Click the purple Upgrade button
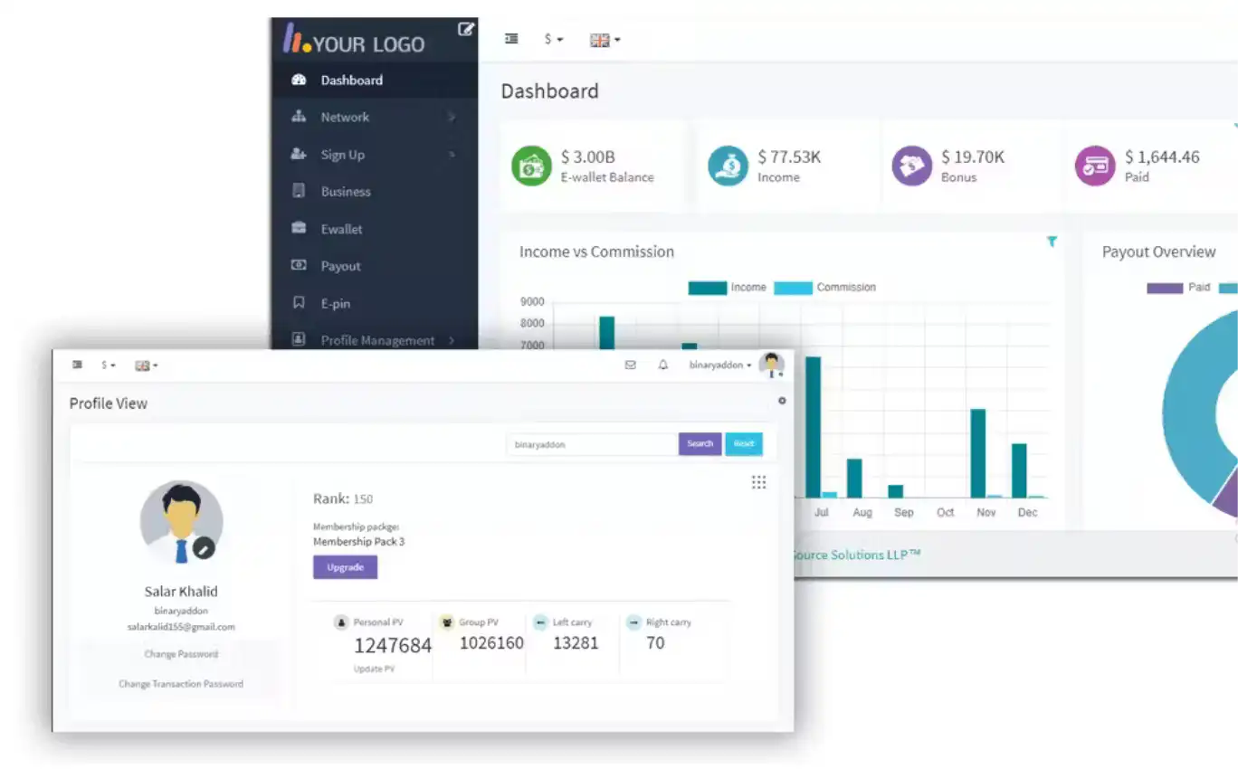Screen dimensions: 1238x778 point(345,567)
